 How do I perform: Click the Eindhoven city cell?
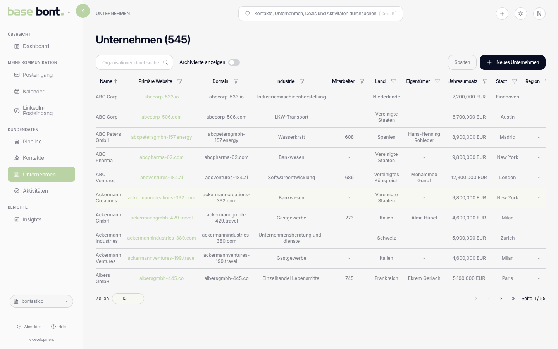tap(508, 97)
